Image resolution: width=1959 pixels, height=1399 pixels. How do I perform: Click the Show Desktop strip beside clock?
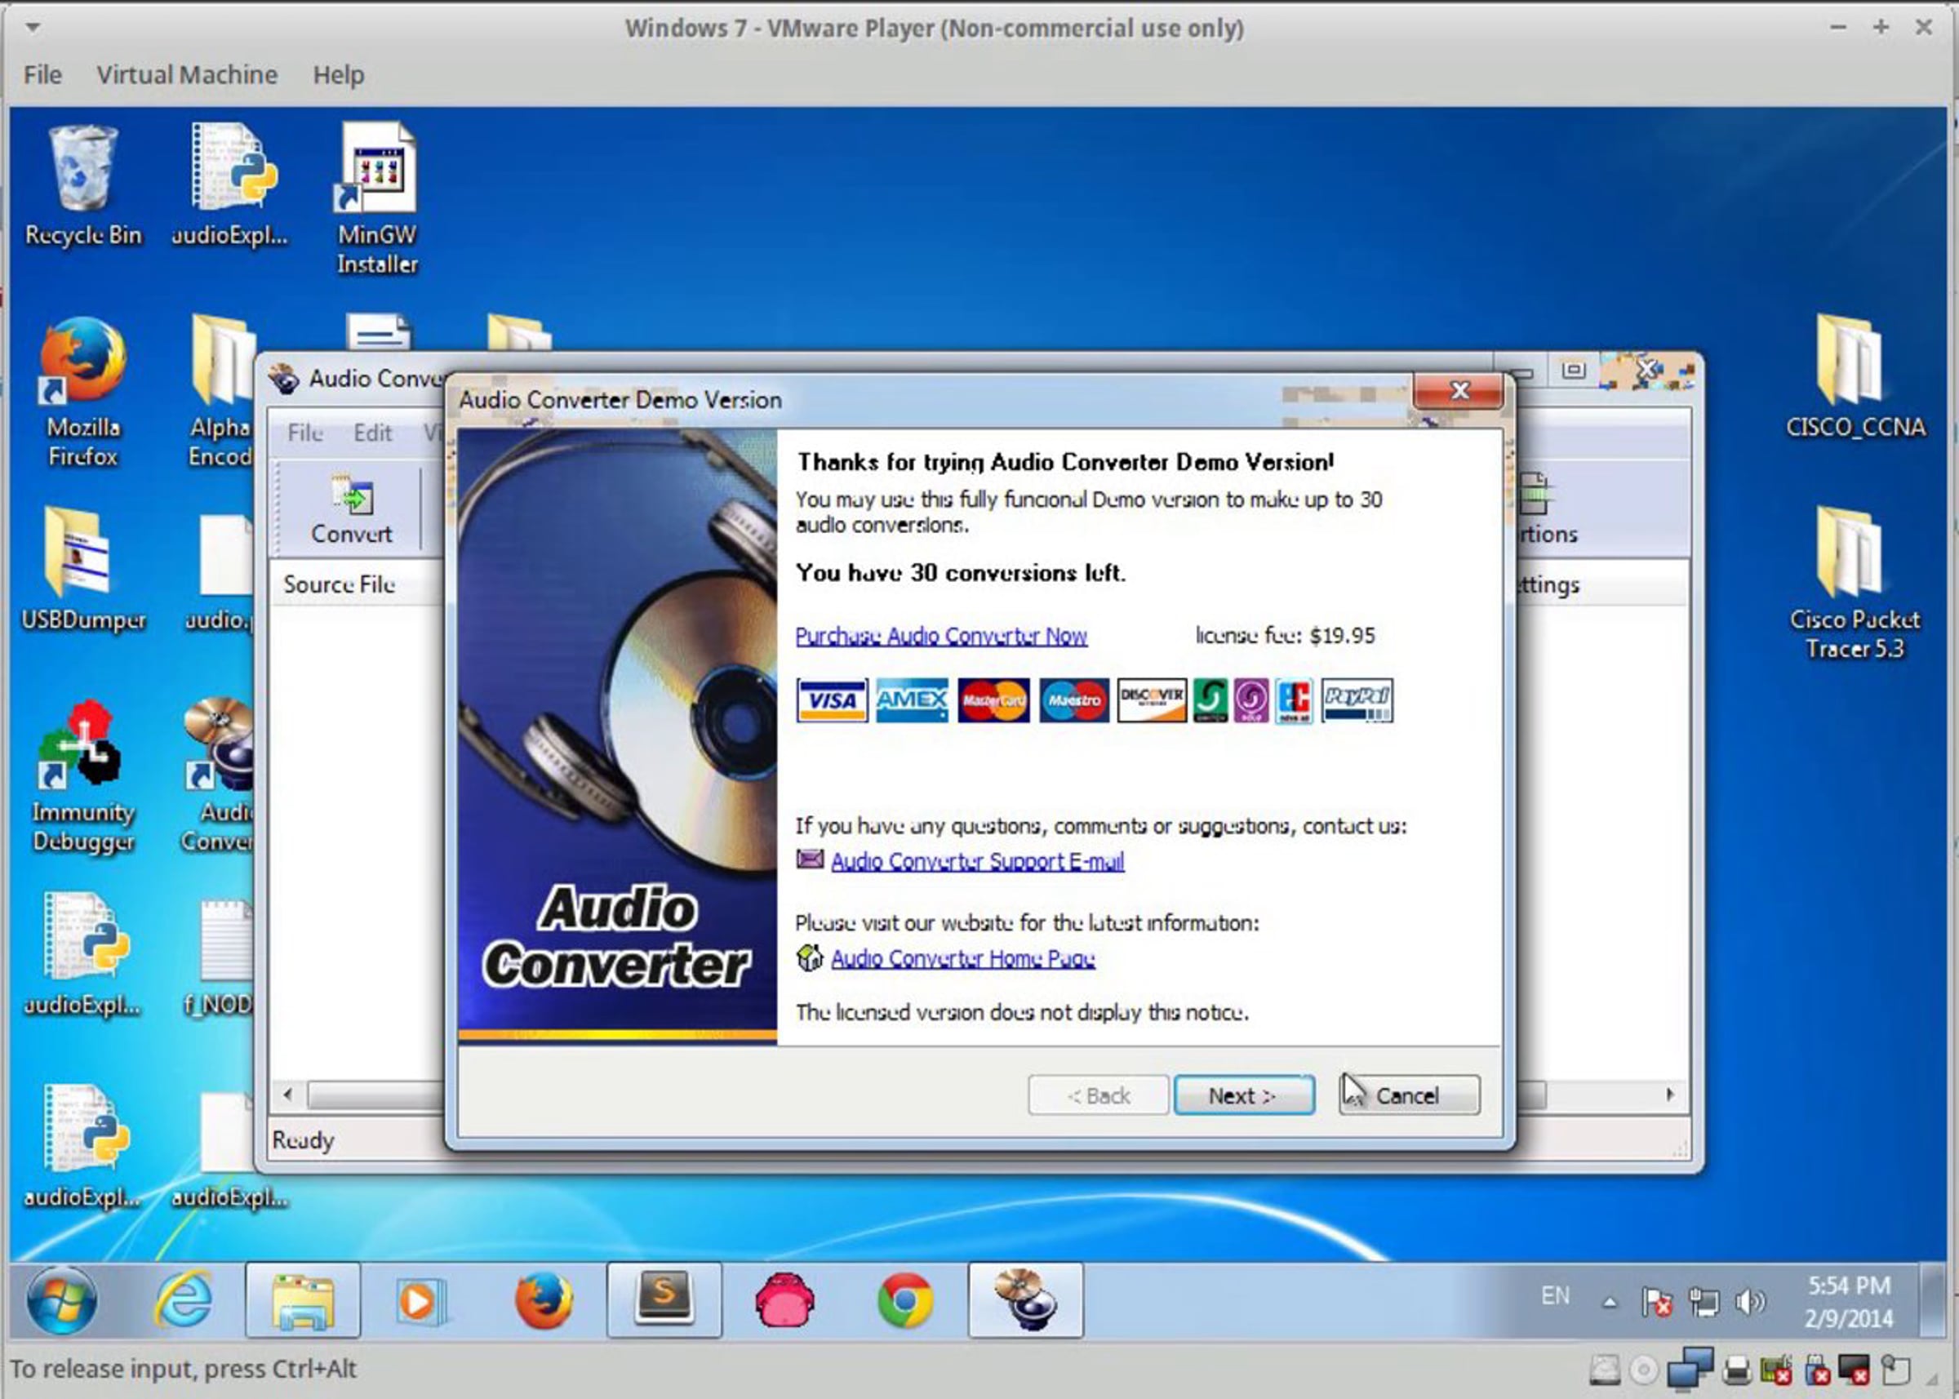pos(1933,1300)
